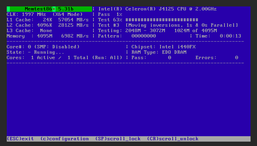
Task: Click the 57054 MB/s L1 speed value
Action: pyautogui.click(x=73, y=20)
